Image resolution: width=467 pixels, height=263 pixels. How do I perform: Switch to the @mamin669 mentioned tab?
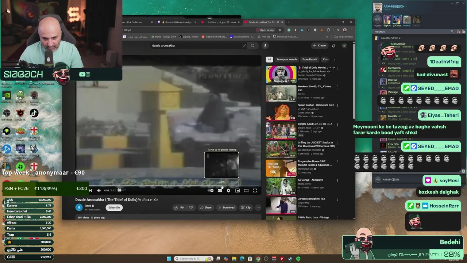(x=177, y=22)
